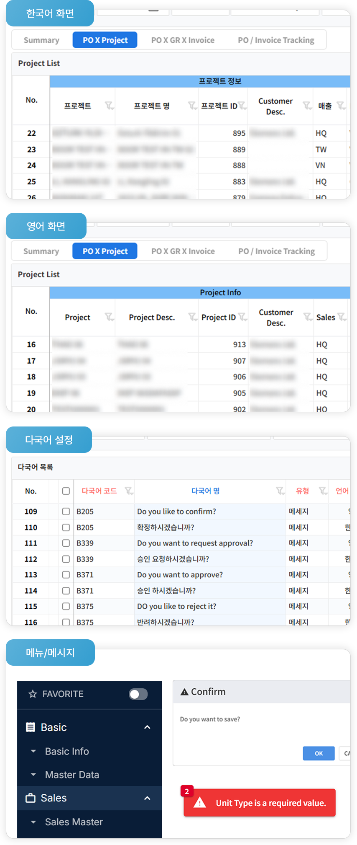Expand the Master Data submenu
Screen dimensions: 357x845
coord(33,775)
